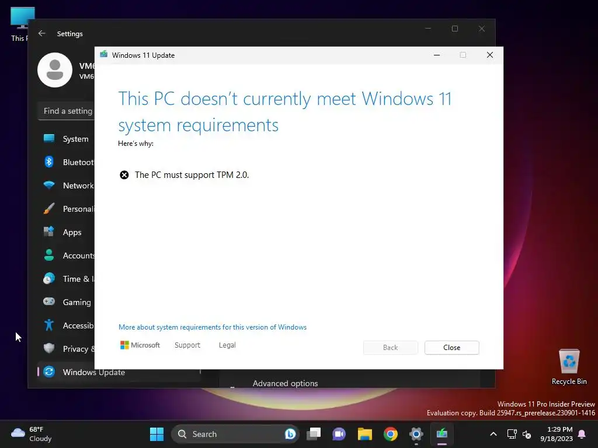This screenshot has height=448, width=598.
Task: Open Apps in Settings sidebar
Action: (67, 232)
